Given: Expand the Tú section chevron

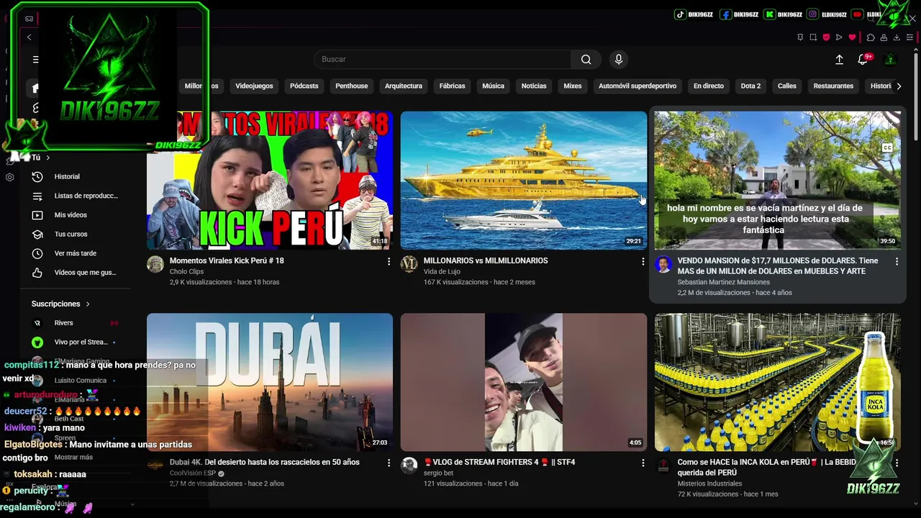Looking at the screenshot, I should [x=48, y=158].
